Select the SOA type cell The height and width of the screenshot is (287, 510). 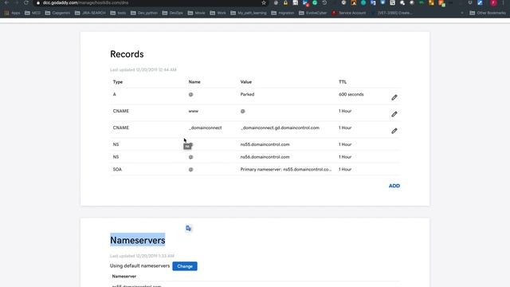(x=117, y=169)
